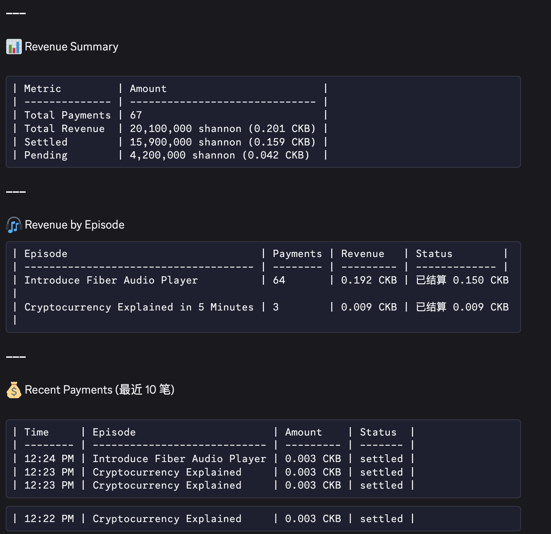Click the Metric column header
This screenshot has width=551, height=534.
43,88
